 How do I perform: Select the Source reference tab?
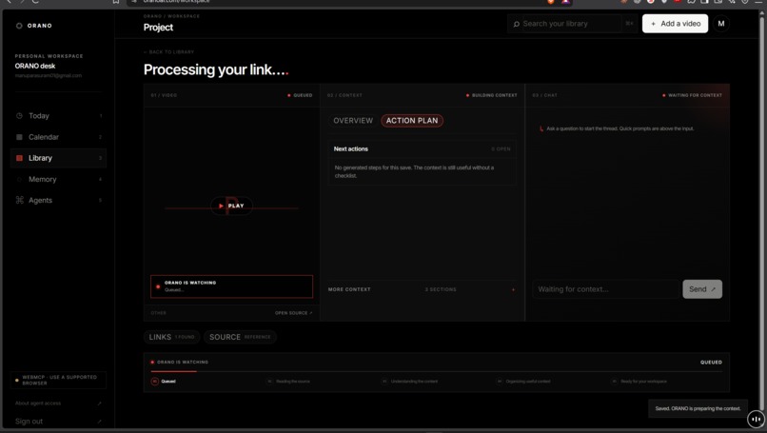click(x=240, y=337)
